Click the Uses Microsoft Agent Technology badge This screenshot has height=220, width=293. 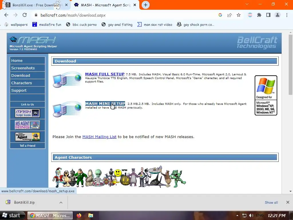(27, 137)
